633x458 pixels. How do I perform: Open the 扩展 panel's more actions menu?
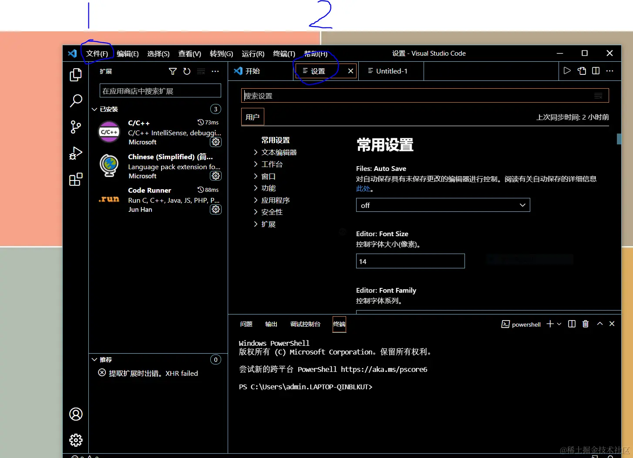pos(215,71)
